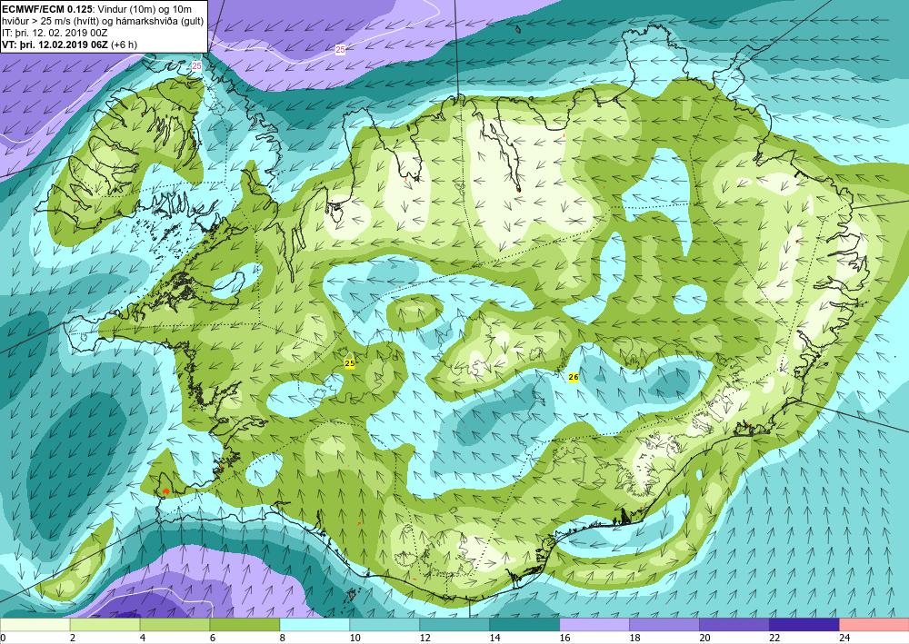Click the legend tick label '18'
This screenshot has height=644, width=909.
[634, 638]
